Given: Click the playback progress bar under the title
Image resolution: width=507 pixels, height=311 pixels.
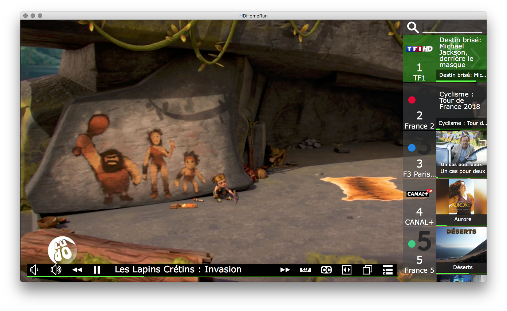Looking at the screenshot, I should (212, 276).
